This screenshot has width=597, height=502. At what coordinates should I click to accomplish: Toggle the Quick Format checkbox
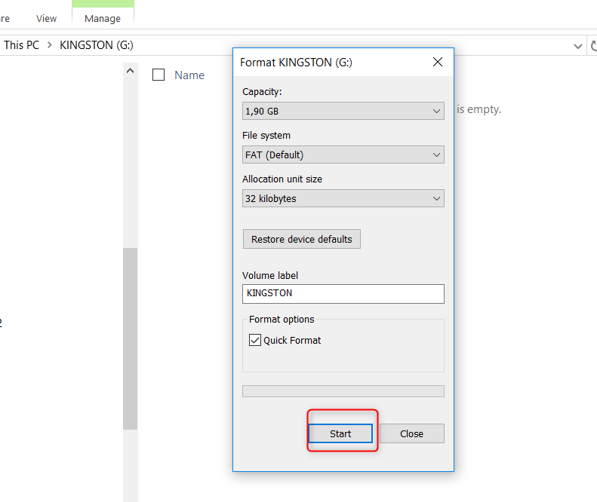[255, 341]
